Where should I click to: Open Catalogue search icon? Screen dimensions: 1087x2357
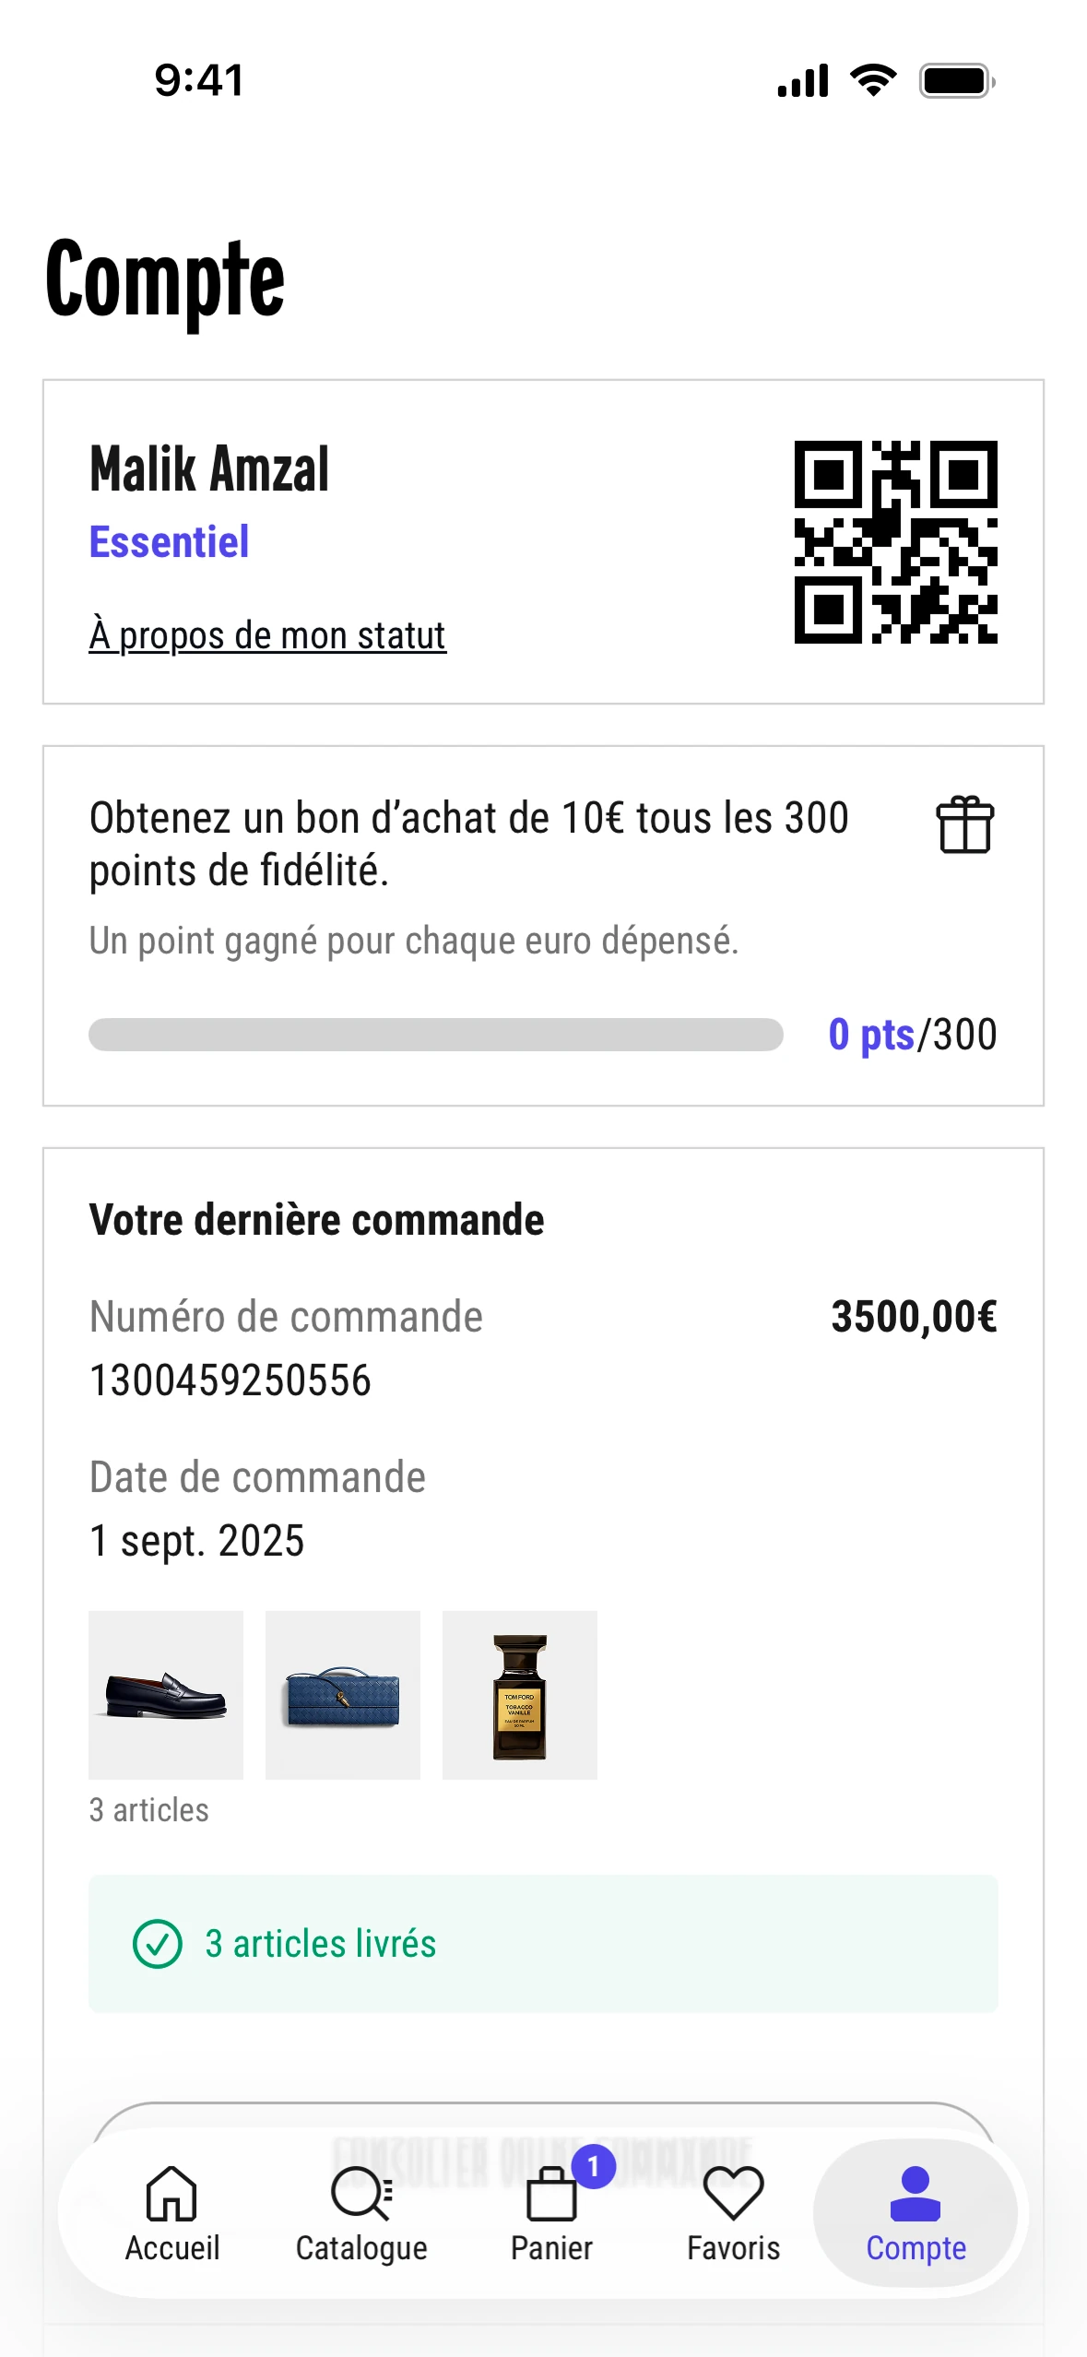pos(360,2193)
